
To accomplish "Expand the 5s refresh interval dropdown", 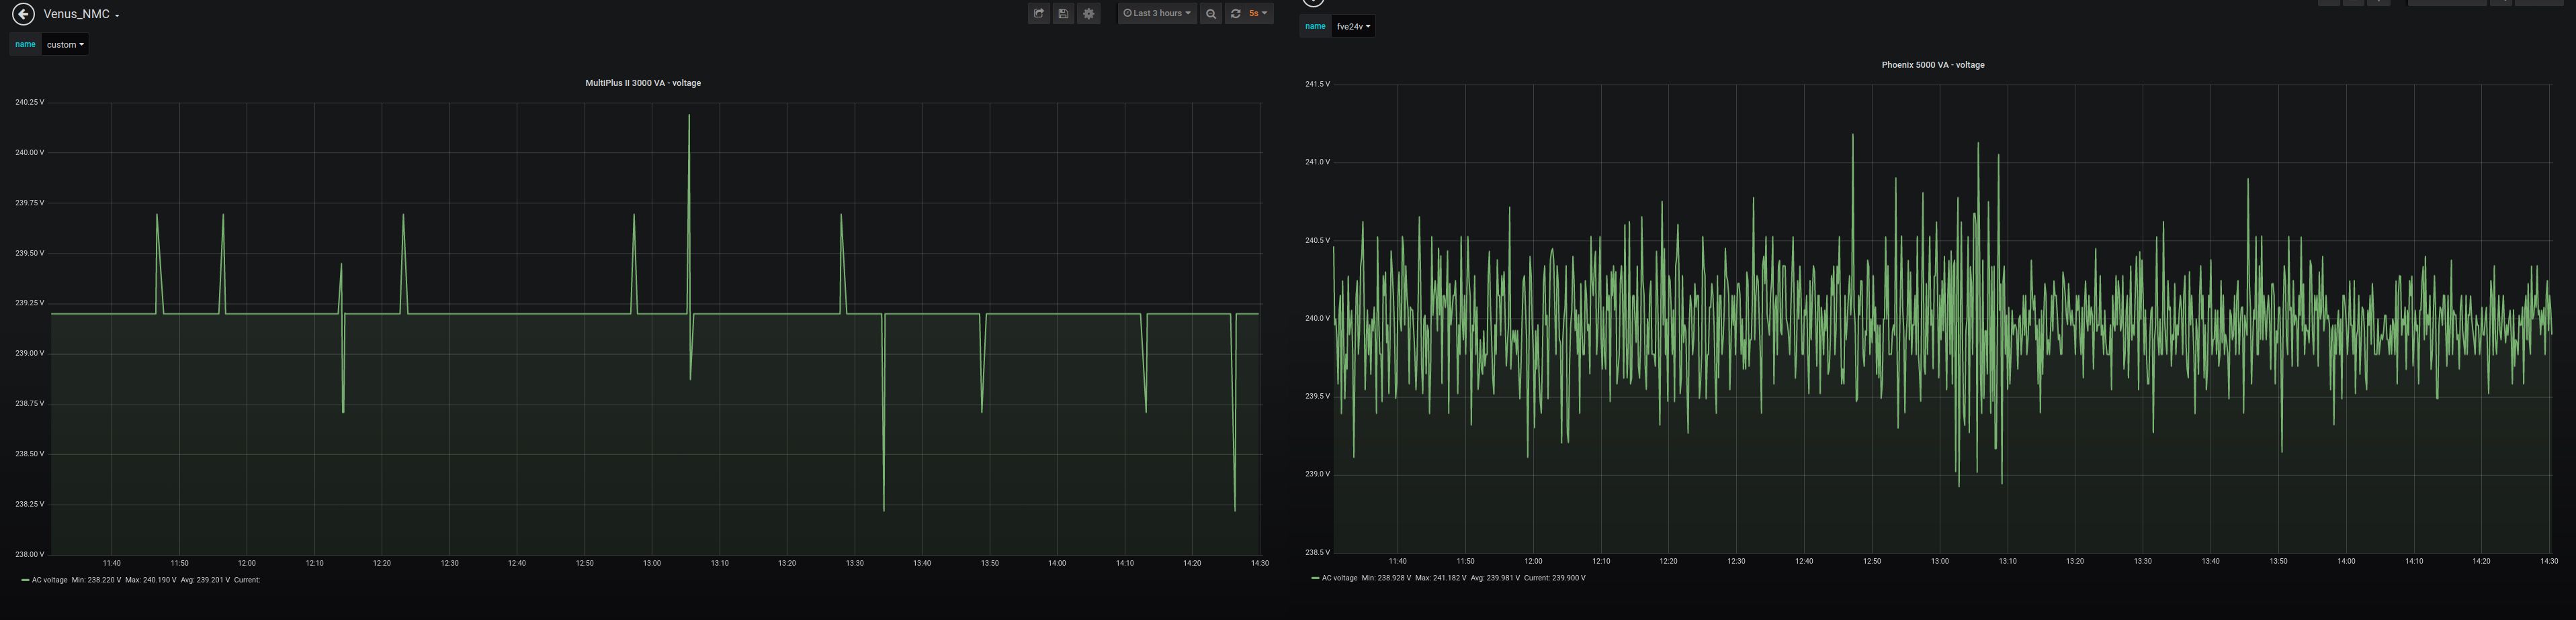I will (1258, 14).
